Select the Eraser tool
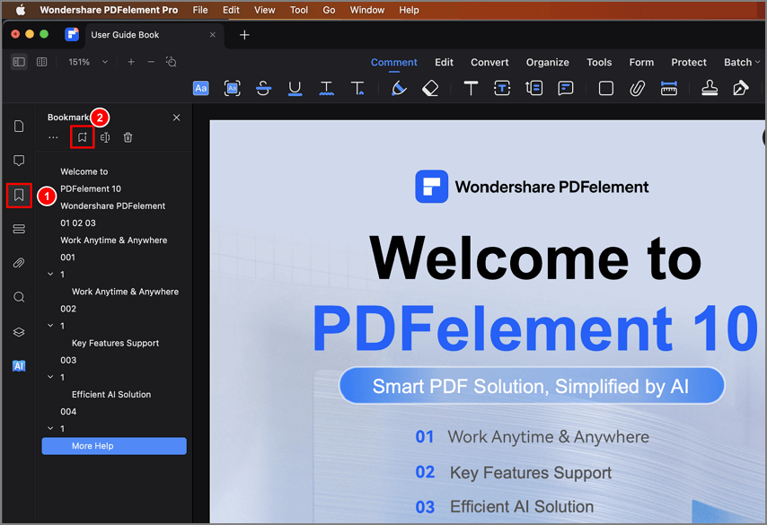 click(x=430, y=89)
